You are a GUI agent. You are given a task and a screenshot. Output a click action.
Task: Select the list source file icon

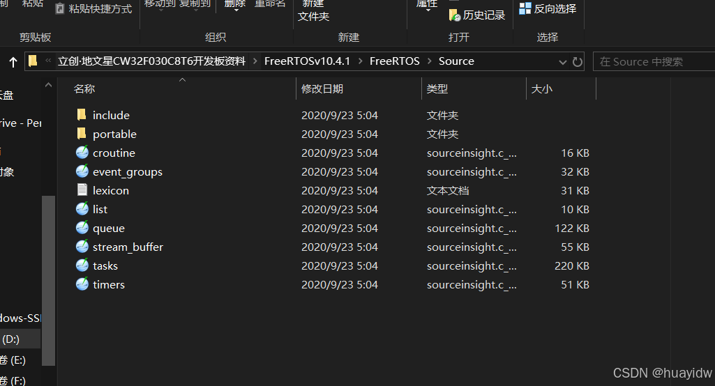(82, 209)
